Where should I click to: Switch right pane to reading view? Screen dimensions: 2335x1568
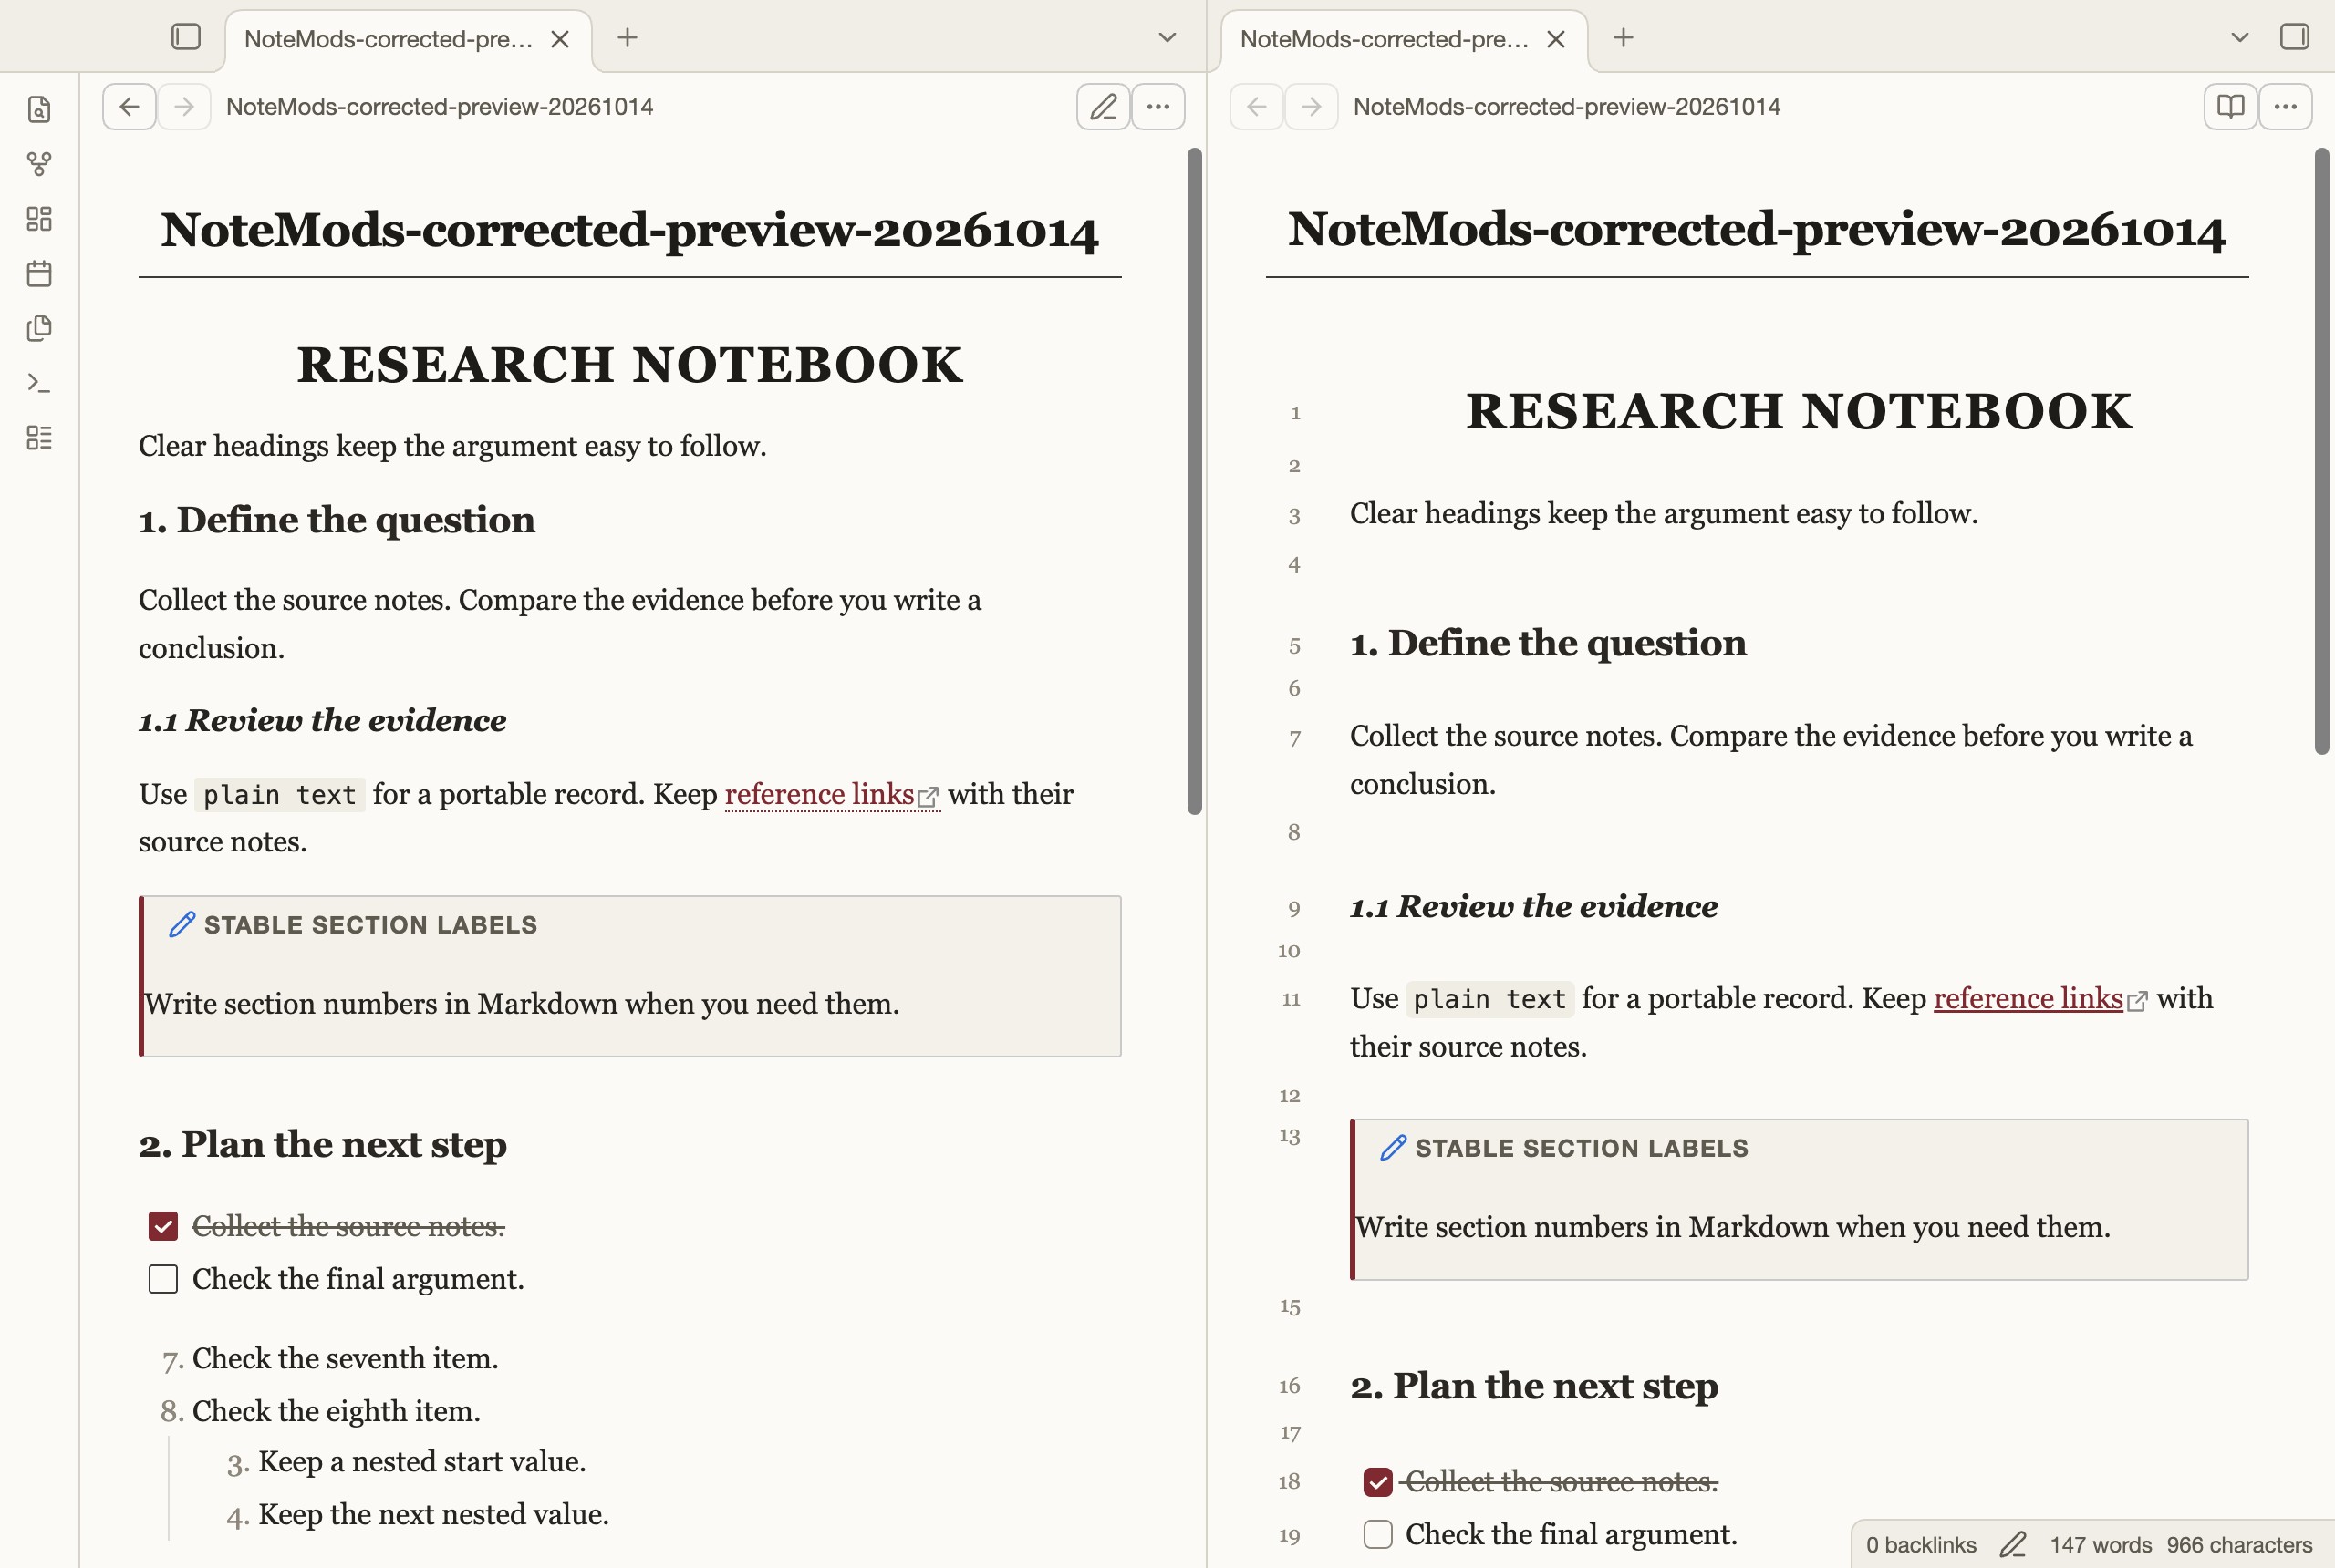click(2230, 106)
